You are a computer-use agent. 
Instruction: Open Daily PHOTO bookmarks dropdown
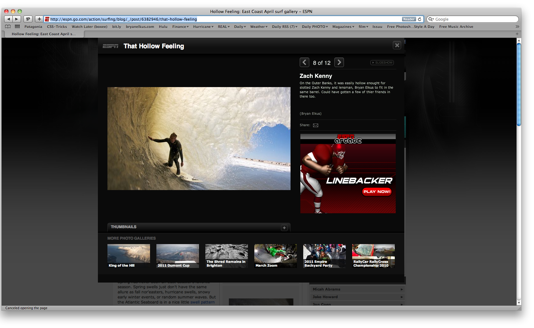tap(315, 27)
